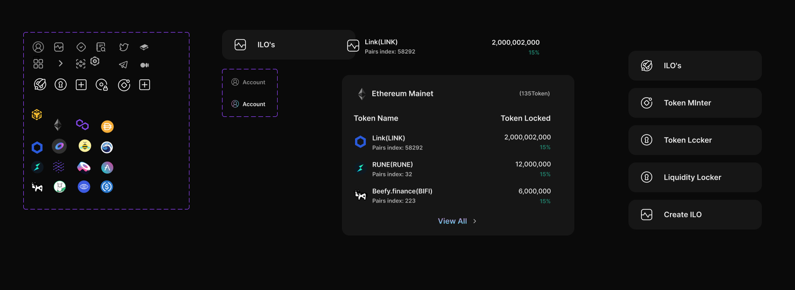Select the RUNE(RUNE) token row
This screenshot has width=795, height=290.
coord(452,169)
